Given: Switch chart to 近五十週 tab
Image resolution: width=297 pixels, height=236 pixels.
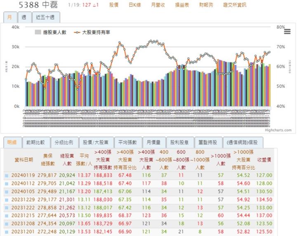Looking at the screenshot, I should (46, 17).
